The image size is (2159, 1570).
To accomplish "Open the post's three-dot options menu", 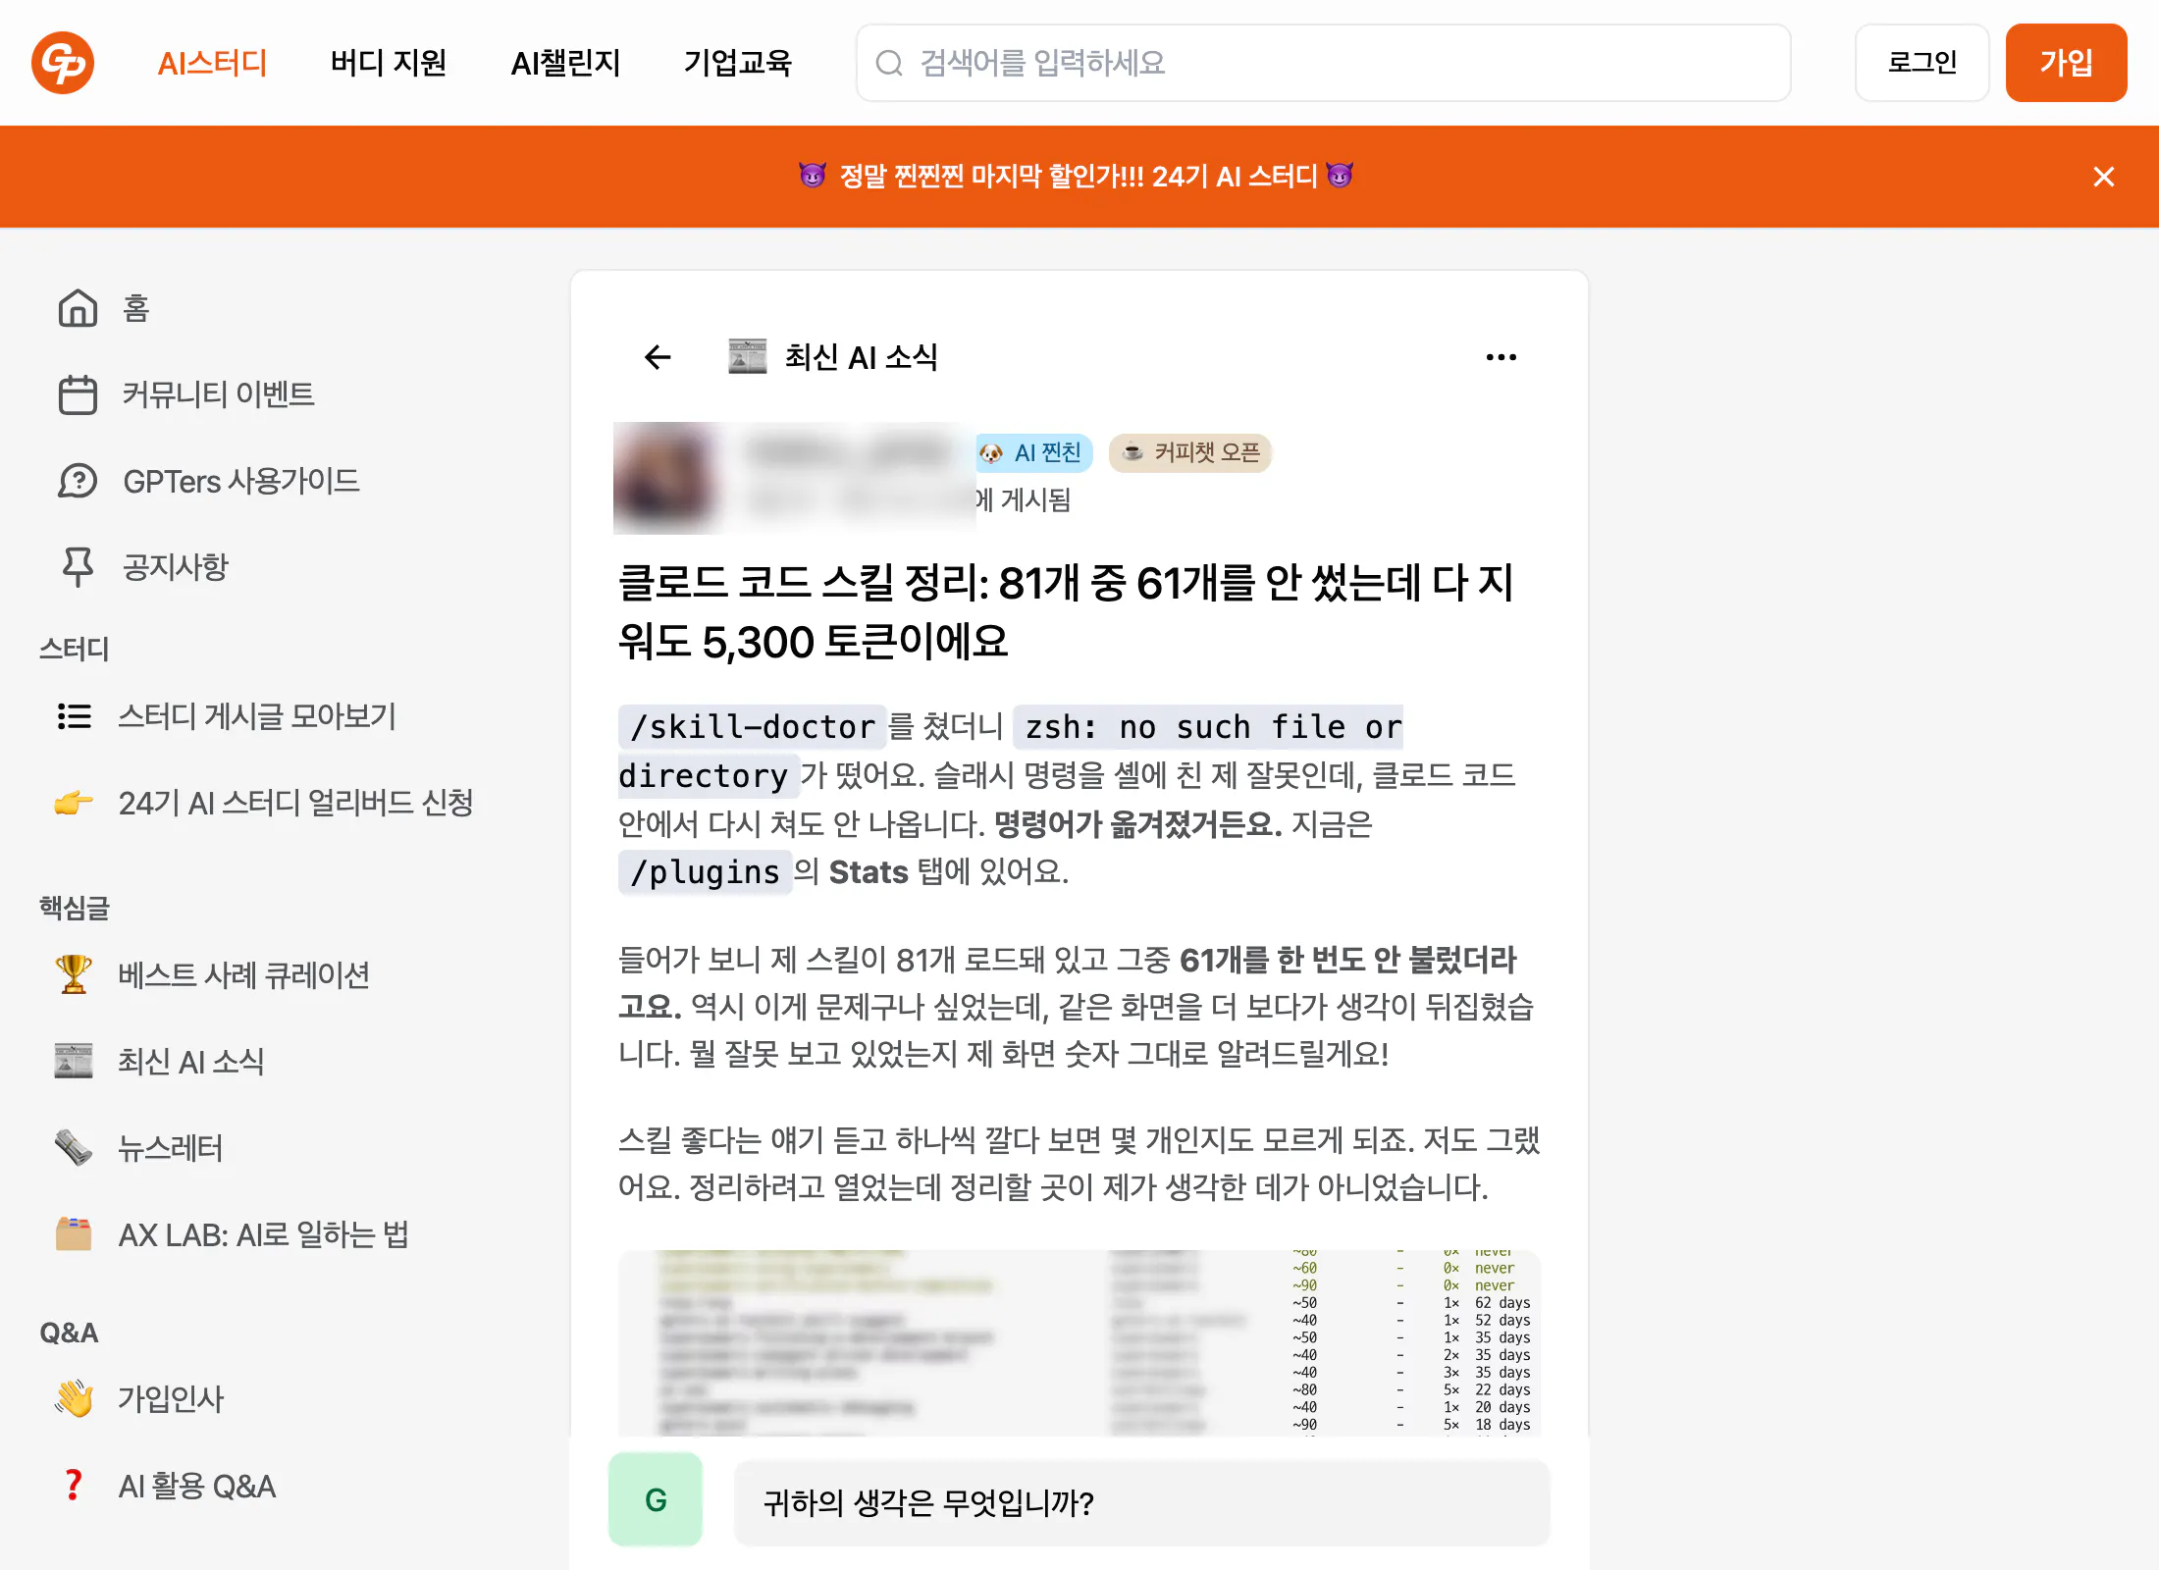I will pos(1501,357).
